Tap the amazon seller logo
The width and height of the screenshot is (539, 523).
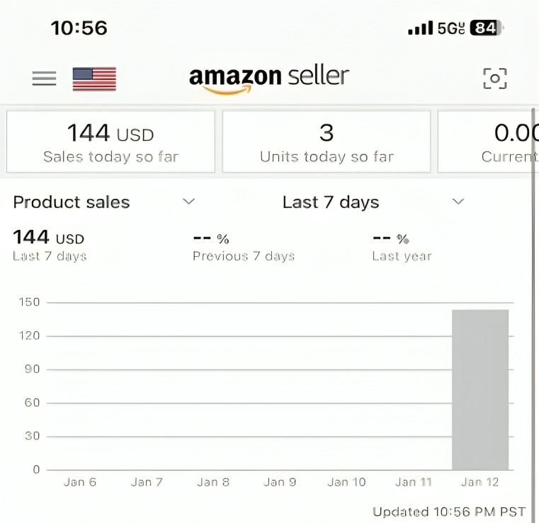tap(269, 79)
